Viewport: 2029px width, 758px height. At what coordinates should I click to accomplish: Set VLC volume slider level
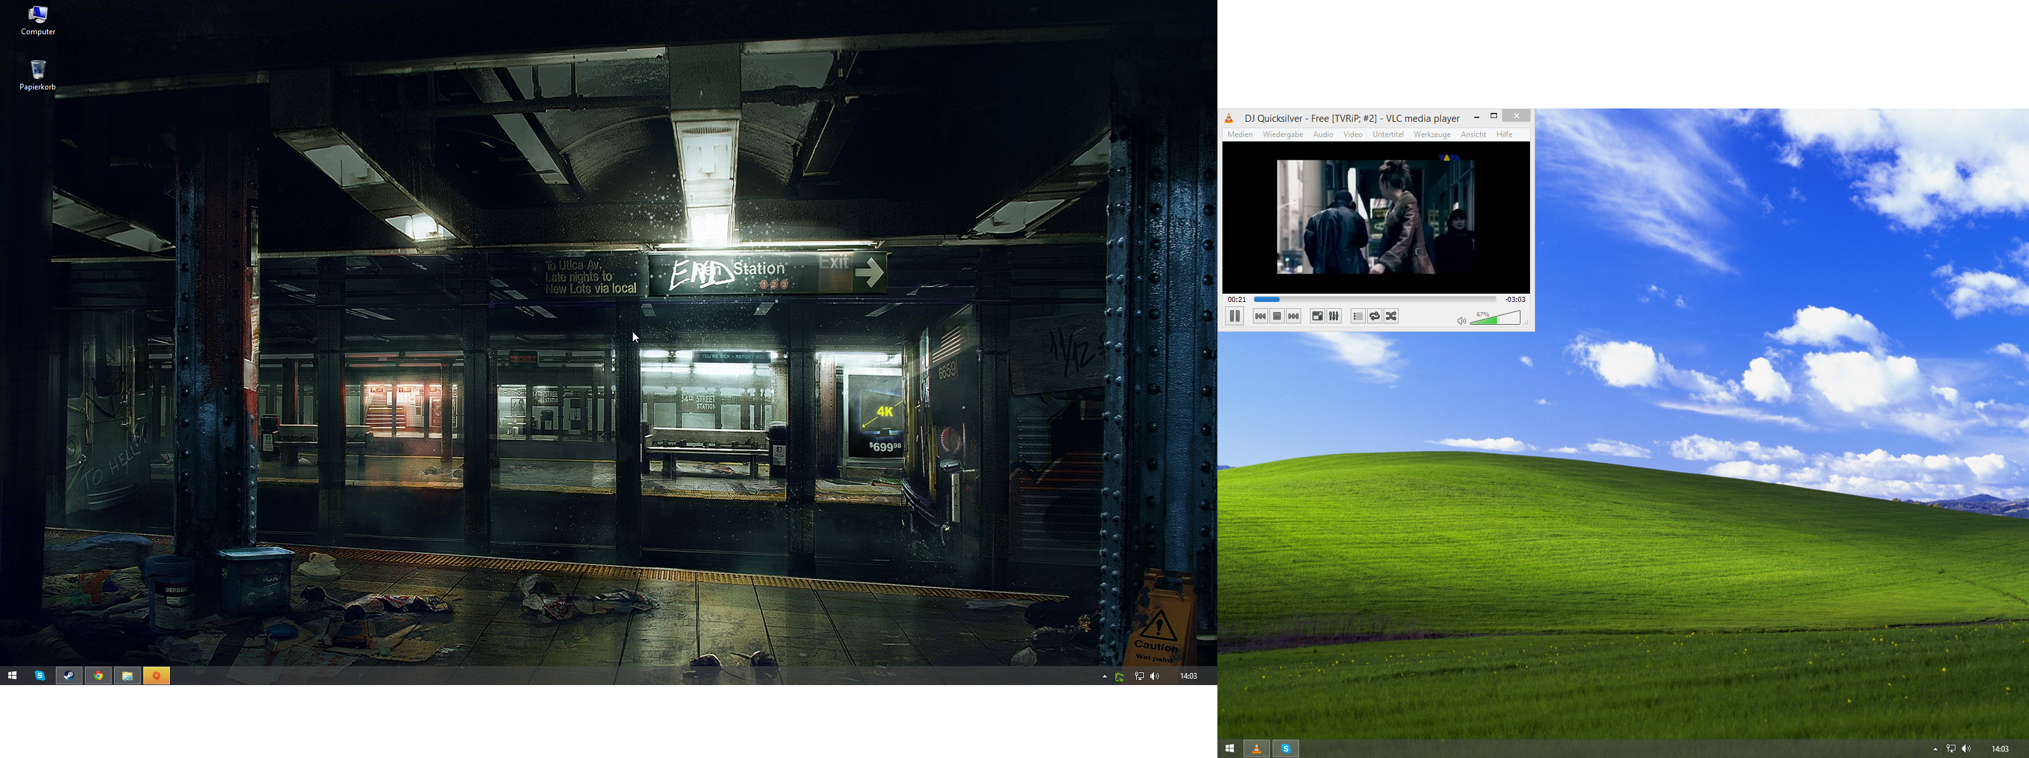pyautogui.click(x=1495, y=317)
